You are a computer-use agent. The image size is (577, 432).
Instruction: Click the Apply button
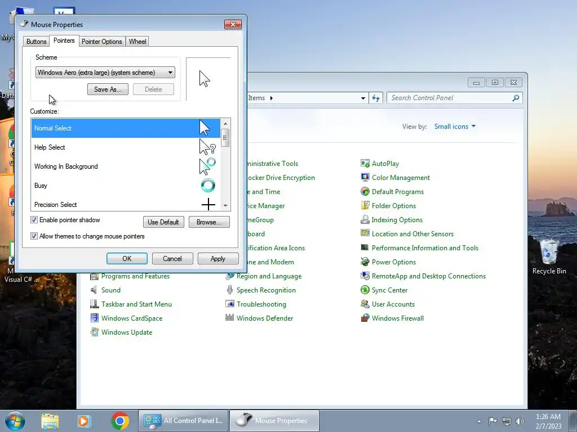(218, 259)
